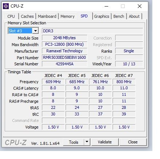
Task: Open the Graphics tab
Action: tap(102, 16)
